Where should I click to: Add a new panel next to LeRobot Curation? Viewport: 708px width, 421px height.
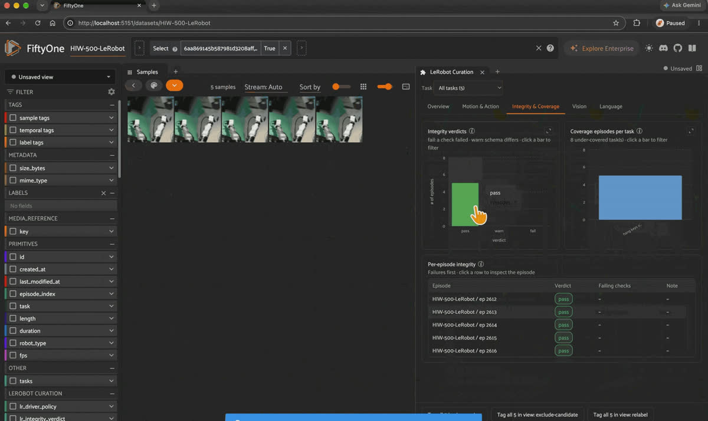pyautogui.click(x=497, y=72)
